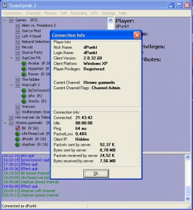Click message log scroll down arrow

click(x=188, y=198)
